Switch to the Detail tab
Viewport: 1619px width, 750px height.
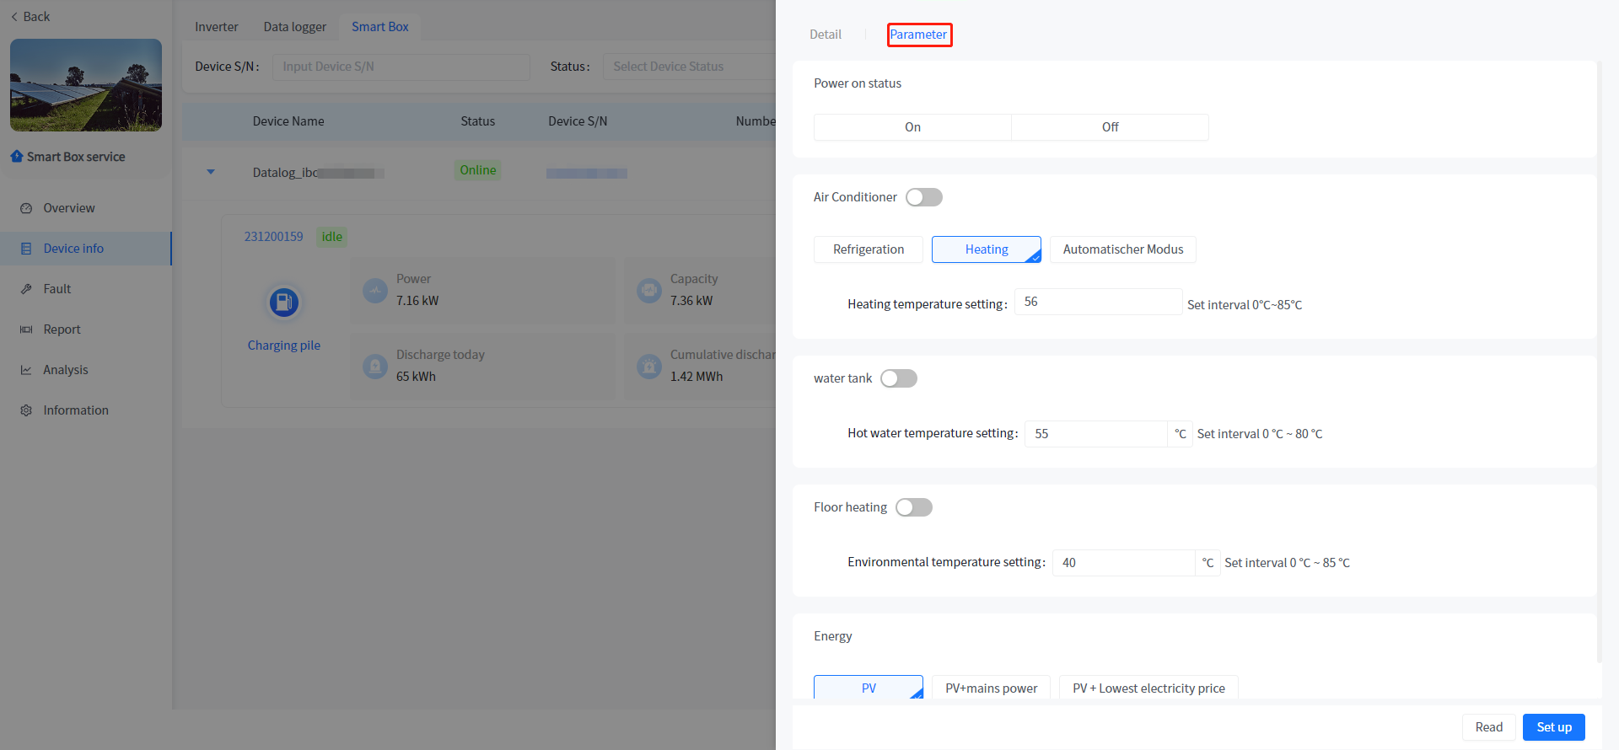825,35
